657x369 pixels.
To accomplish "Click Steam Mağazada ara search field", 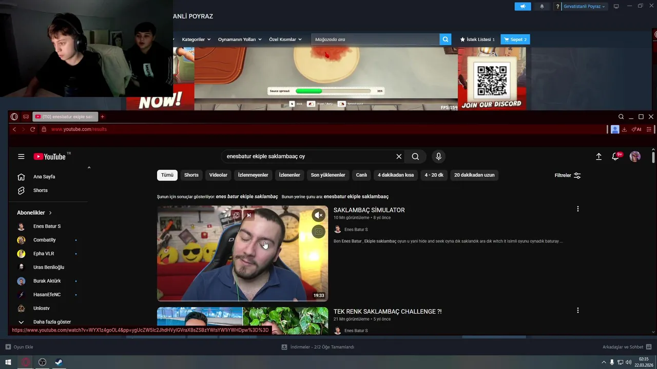I will [x=375, y=39].
